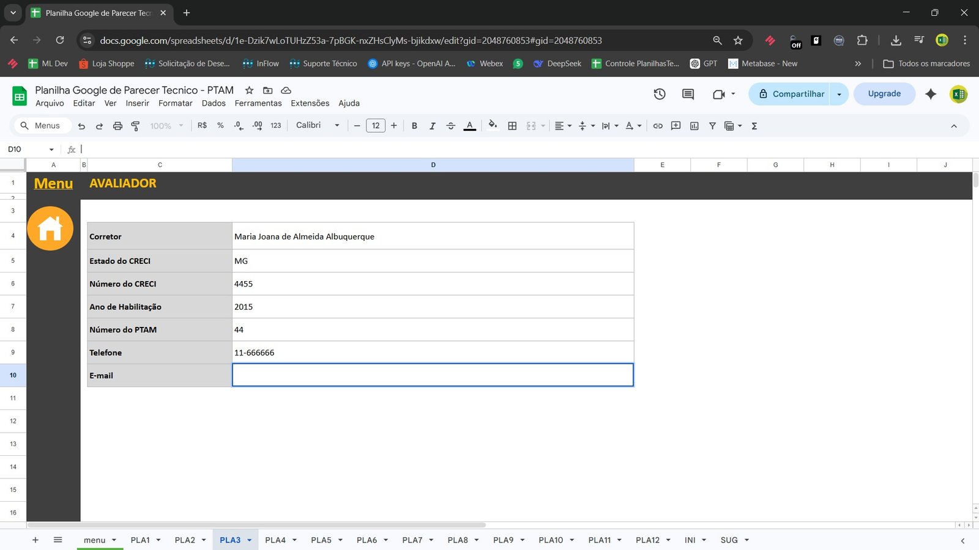Open the functions menu with the sigma icon
979x550 pixels.
pyautogui.click(x=754, y=126)
